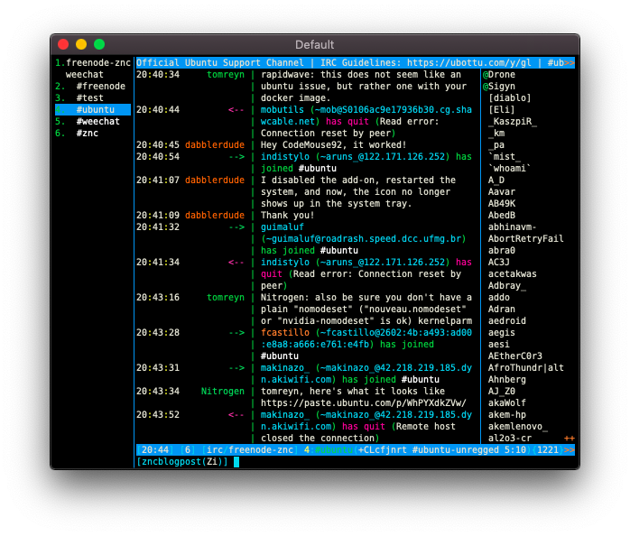Image resolution: width=630 pixels, height=536 pixels.
Task: Click the orange >> arrows in the status bar
Action: tap(569, 450)
